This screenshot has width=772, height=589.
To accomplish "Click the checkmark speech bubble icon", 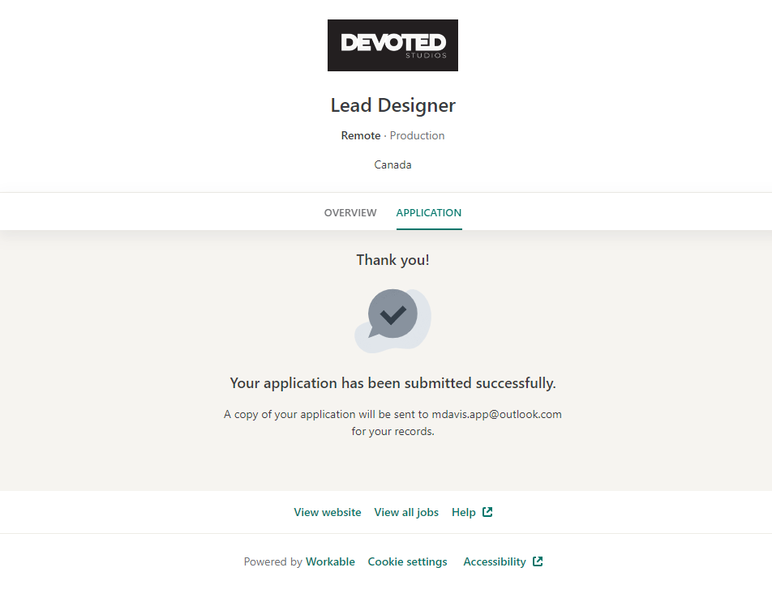I will [x=392, y=315].
